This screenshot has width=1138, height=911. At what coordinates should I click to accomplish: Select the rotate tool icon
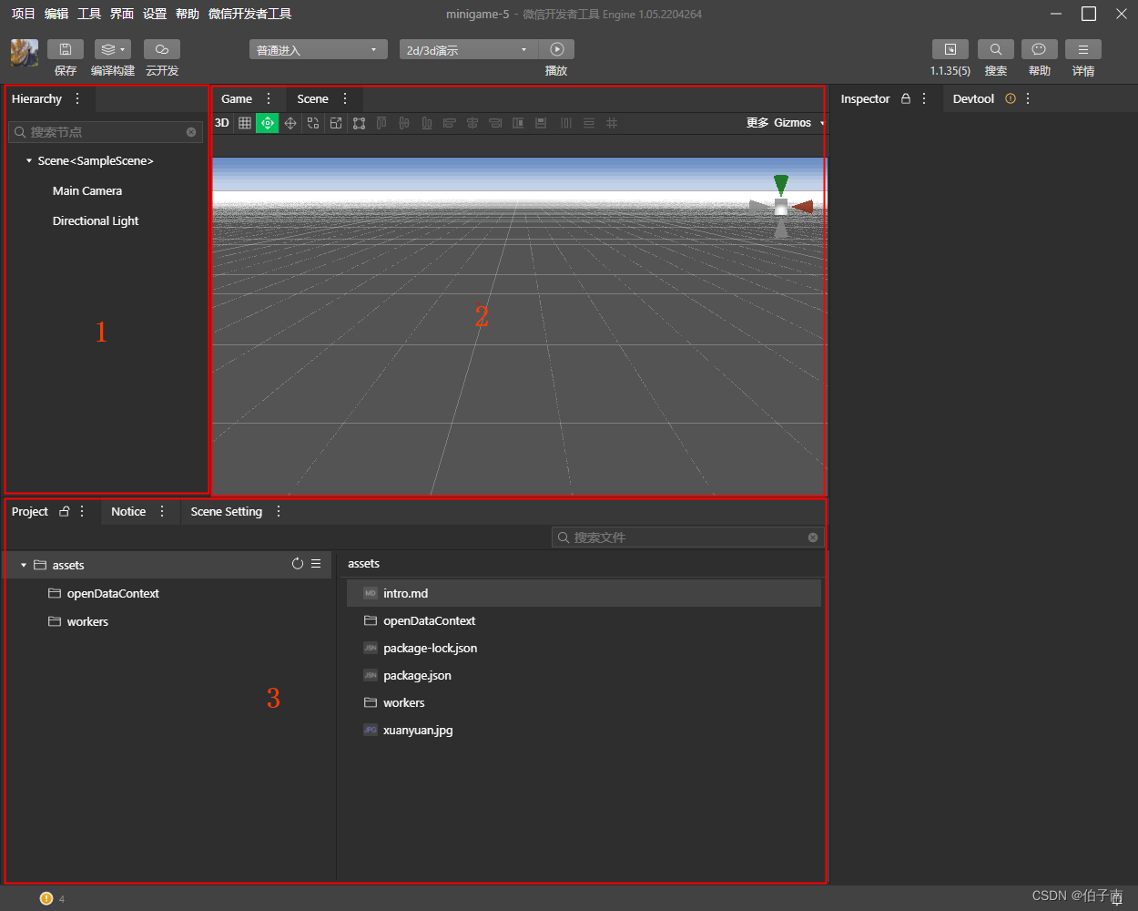point(313,123)
